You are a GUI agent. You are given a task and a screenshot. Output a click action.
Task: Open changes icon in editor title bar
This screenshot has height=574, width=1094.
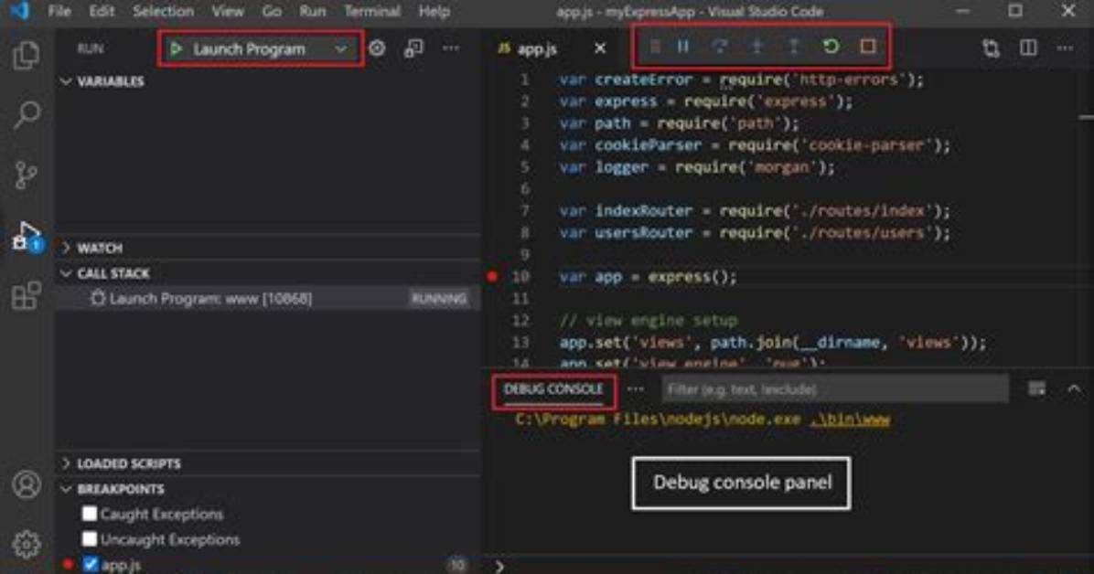991,48
